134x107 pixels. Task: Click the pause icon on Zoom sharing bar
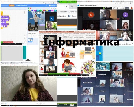coord(5,44)
